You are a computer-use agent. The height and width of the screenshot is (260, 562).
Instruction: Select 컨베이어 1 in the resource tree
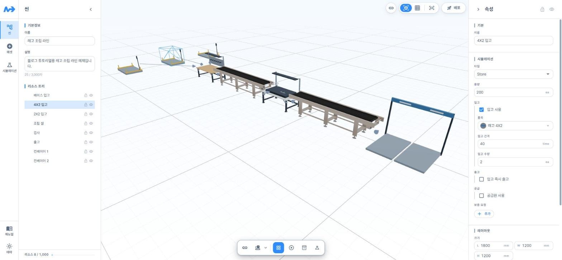tap(59, 151)
